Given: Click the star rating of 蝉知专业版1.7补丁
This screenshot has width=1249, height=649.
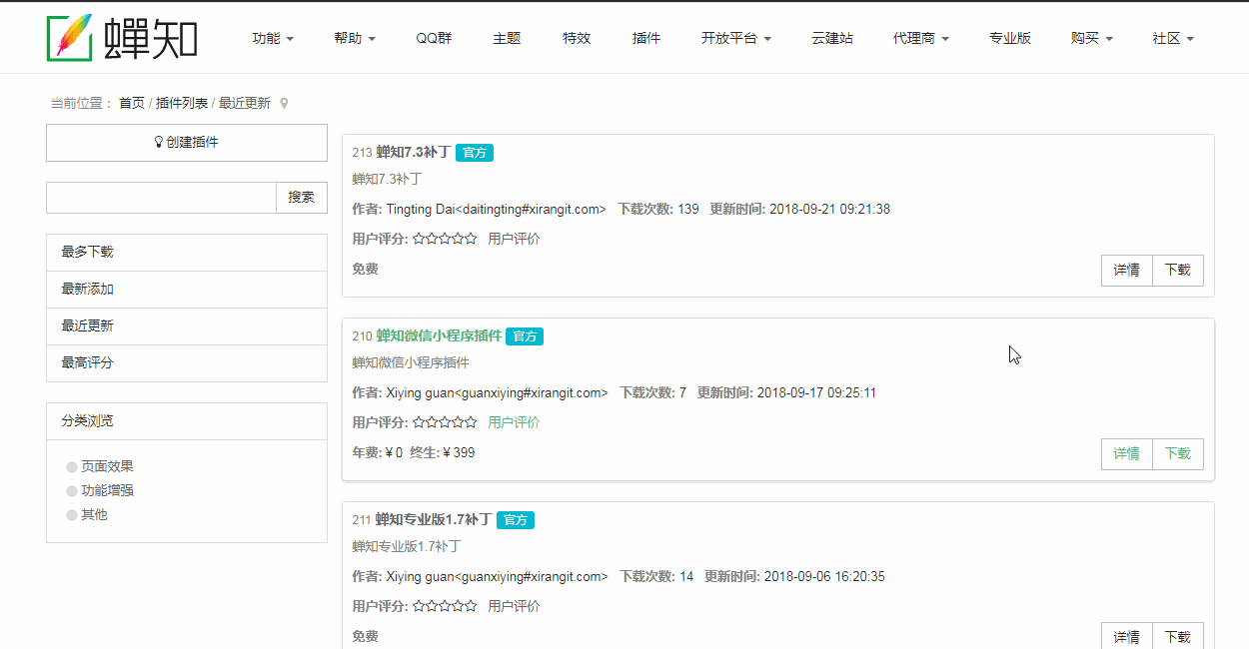Looking at the screenshot, I should 445,606.
